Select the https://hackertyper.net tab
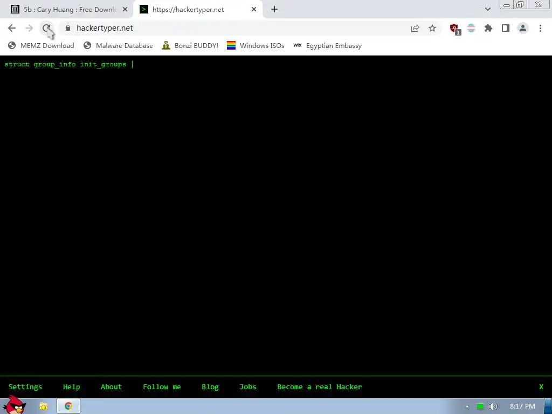Viewport: 552px width, 414px height. coord(198,10)
